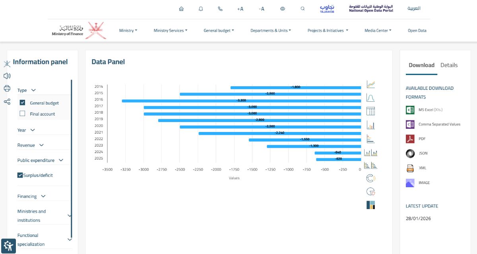The height and width of the screenshot is (254, 477).
Task: Select the vertical column chart icon
Action: pos(371,125)
